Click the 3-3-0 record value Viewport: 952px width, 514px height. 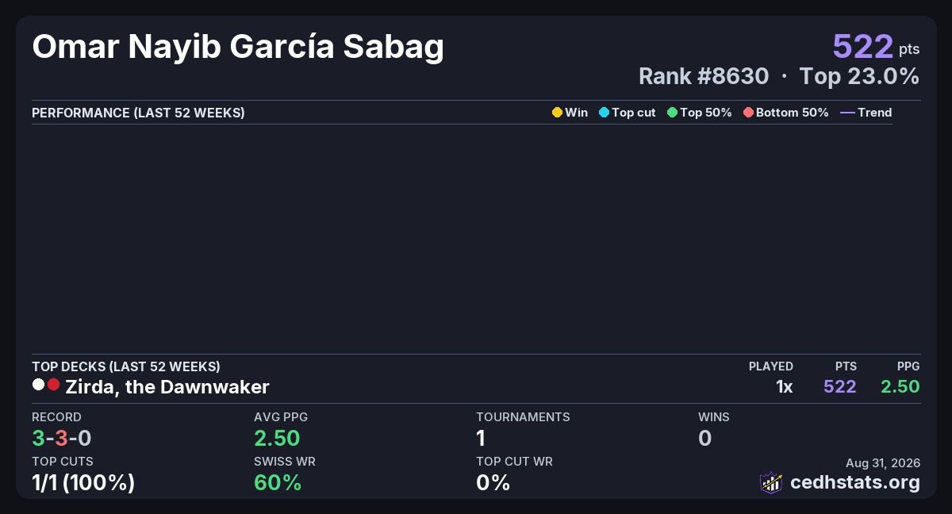pos(63,438)
